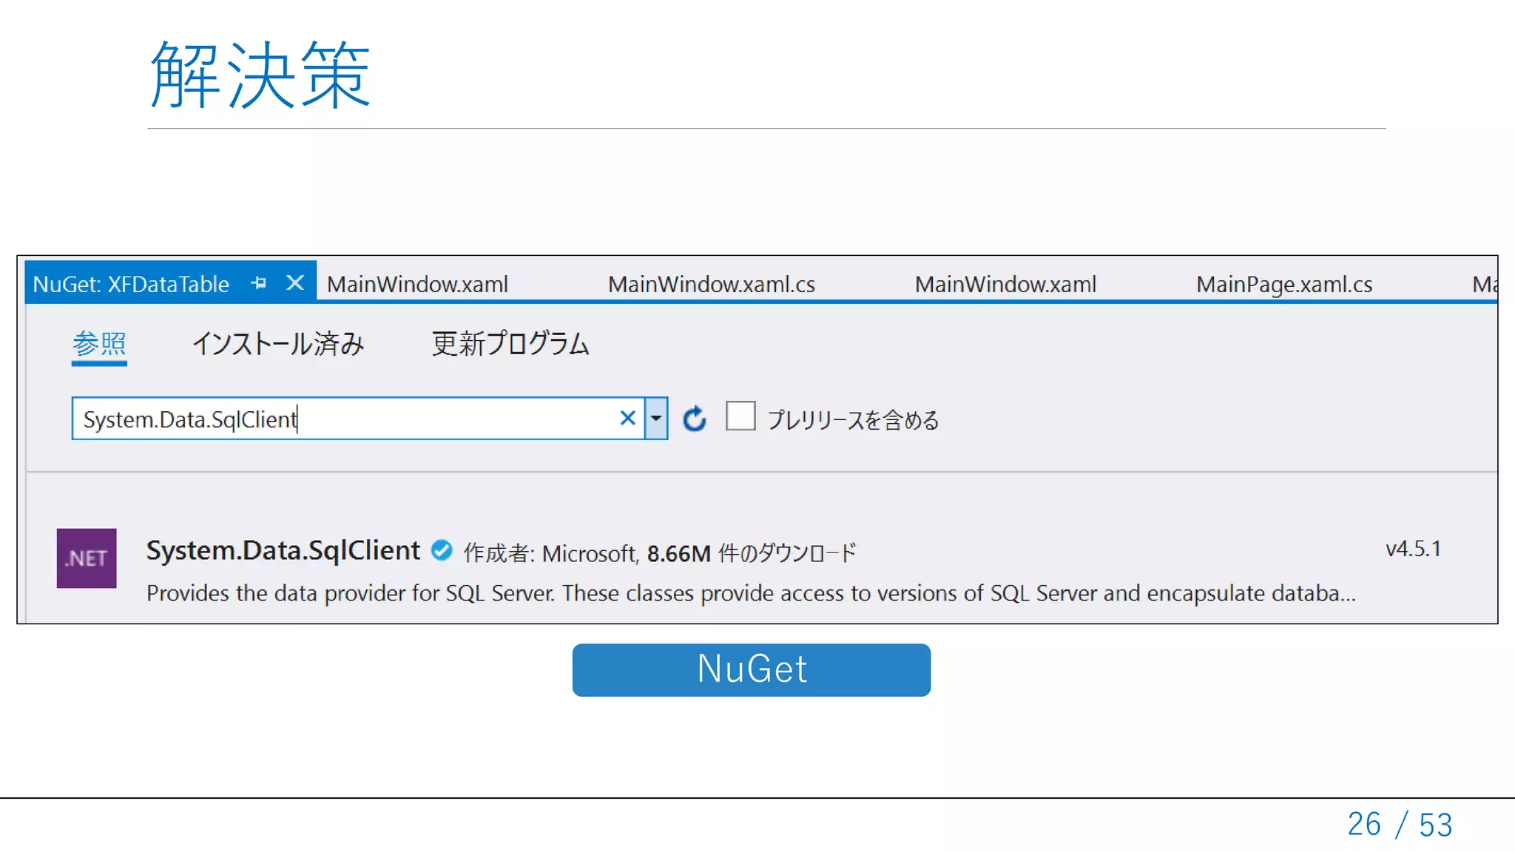1515x852 pixels.
Task: Switch to the 参照 tab
Action: 99,344
